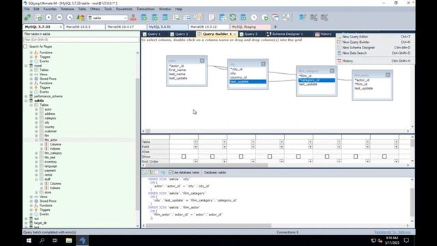Screen dimensions: 437x246
Task: Click the execute and edit resultset icon
Action: click(70, 18)
